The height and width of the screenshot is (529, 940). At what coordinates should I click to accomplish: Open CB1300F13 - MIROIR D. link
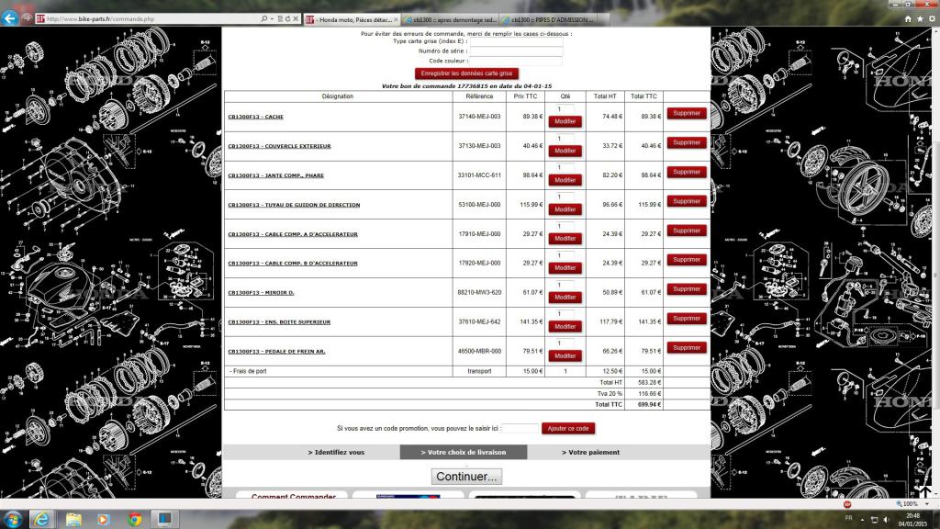tap(261, 293)
